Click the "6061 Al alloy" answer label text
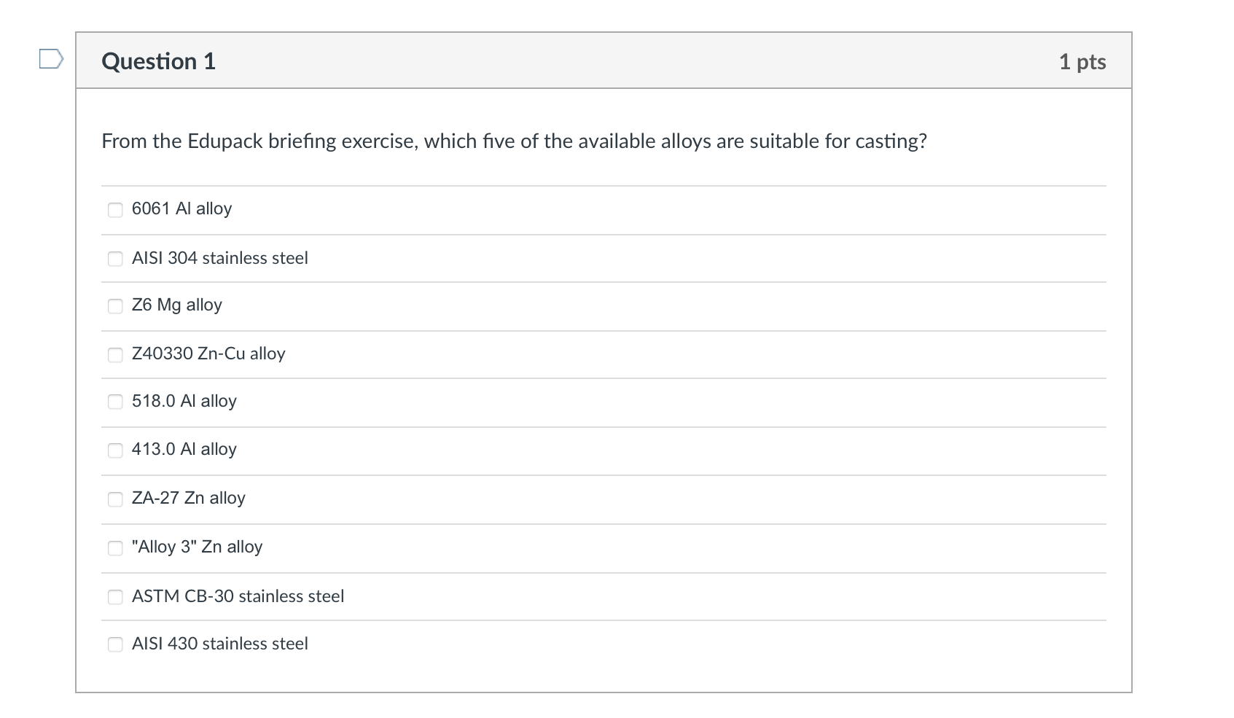Screen dimensions: 1234x718 181,208
